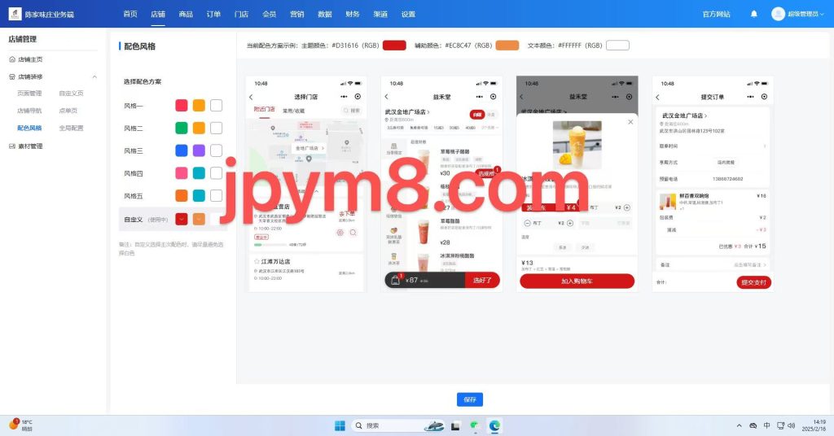Click the main color #D31616 preview swatch
The width and height of the screenshot is (834, 436).
coord(394,45)
